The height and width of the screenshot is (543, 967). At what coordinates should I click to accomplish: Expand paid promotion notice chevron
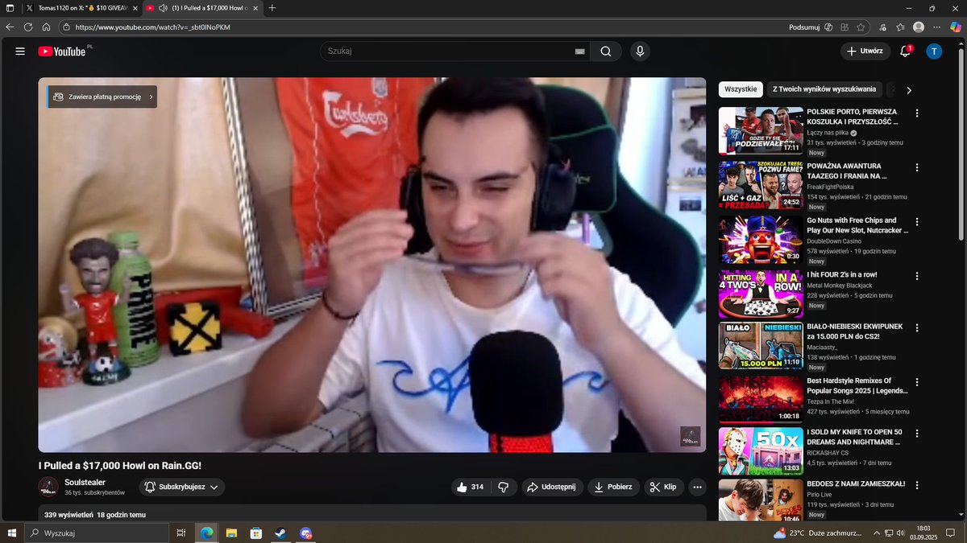pos(151,97)
